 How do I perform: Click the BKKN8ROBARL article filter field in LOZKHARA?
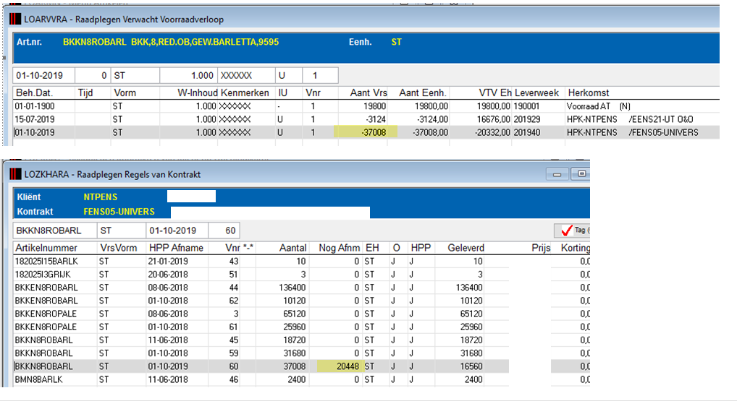click(x=55, y=230)
